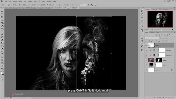176x99 pixels.
Task: Click the Navigator zoom in large mountain icon
Action: [172, 30]
